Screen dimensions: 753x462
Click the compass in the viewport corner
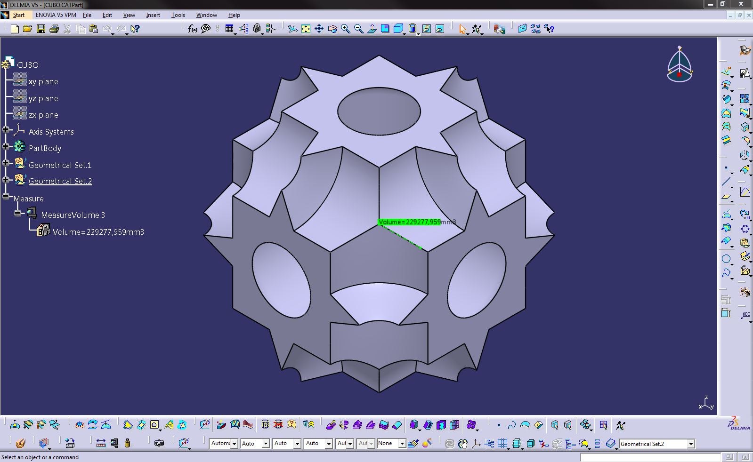(x=680, y=64)
